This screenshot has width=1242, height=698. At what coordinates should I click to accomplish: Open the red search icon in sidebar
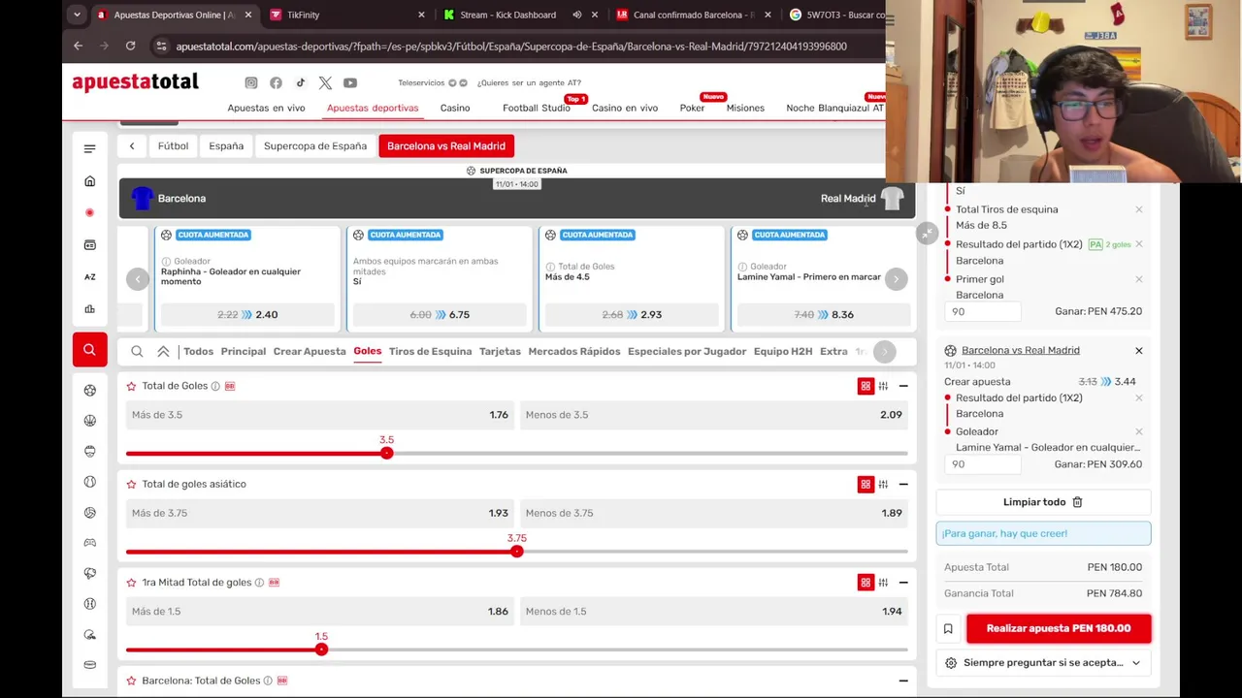pos(89,350)
